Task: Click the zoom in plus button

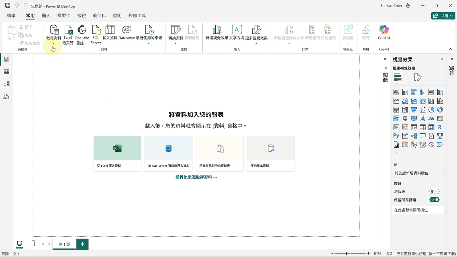Action: click(368, 253)
